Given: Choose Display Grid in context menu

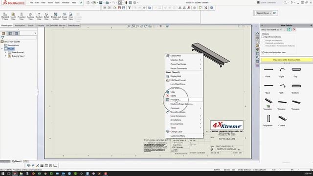Looking at the screenshot, I should coord(184,76).
